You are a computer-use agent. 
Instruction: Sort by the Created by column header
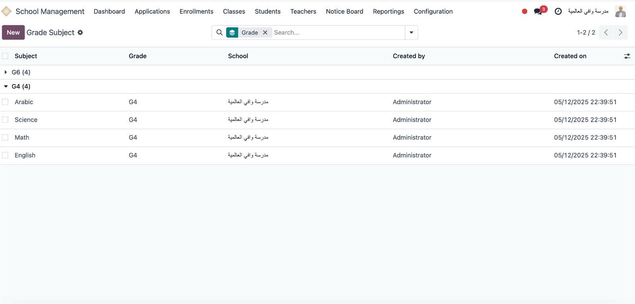(409, 56)
